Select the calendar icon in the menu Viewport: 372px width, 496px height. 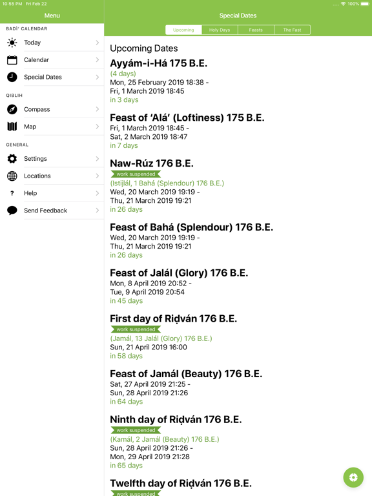pos(12,60)
